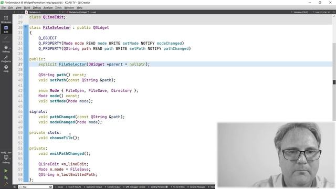Open the Search Results pane
336x189 pixels.
(73, 187)
